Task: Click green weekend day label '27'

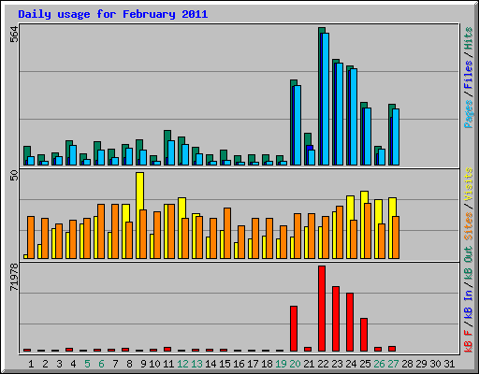Action: point(393,364)
